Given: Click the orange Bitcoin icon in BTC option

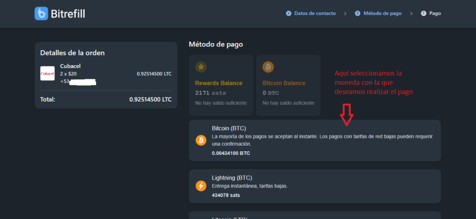Looking at the screenshot, I should [201, 140].
